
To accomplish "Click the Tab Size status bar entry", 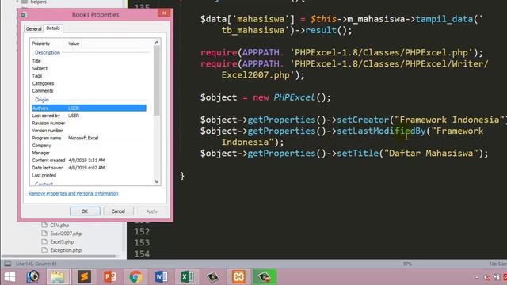I will pyautogui.click(x=498, y=264).
